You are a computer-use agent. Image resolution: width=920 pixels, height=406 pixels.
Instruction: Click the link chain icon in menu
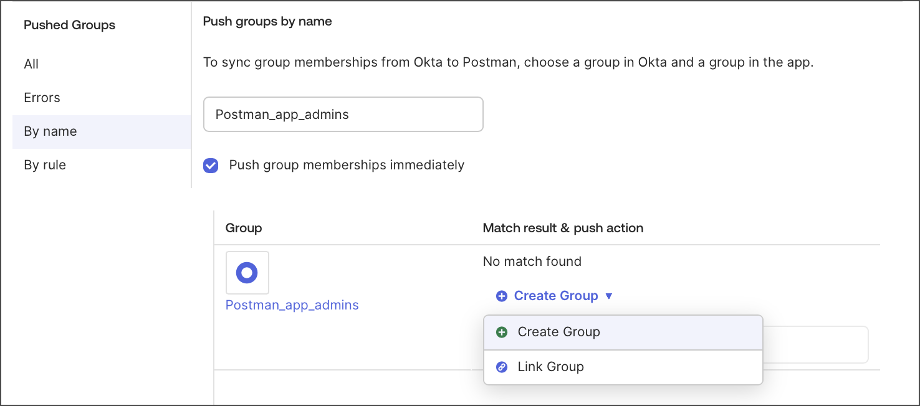point(502,367)
